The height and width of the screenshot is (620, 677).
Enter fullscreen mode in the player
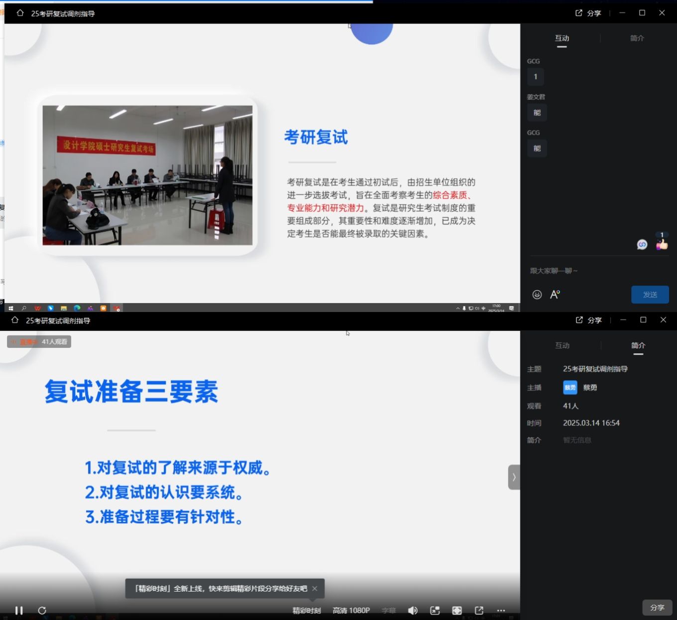(456, 611)
